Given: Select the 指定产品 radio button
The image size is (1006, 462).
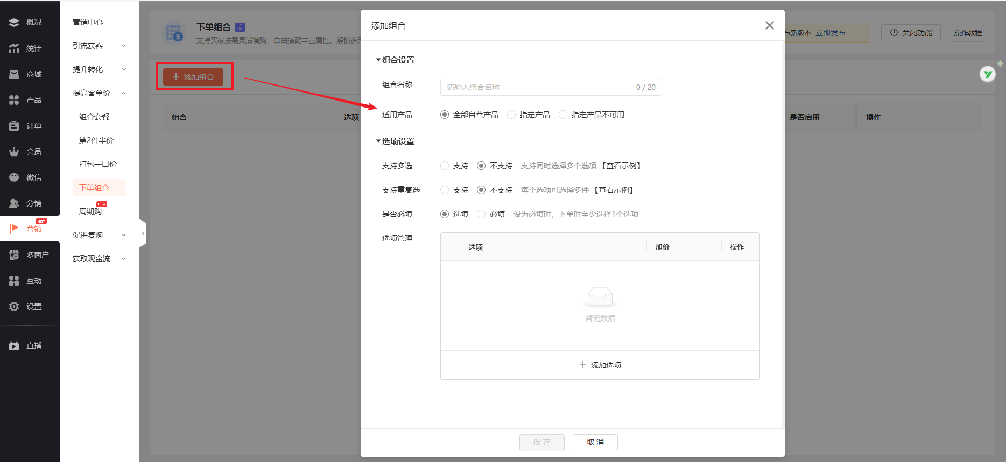Looking at the screenshot, I should [511, 115].
